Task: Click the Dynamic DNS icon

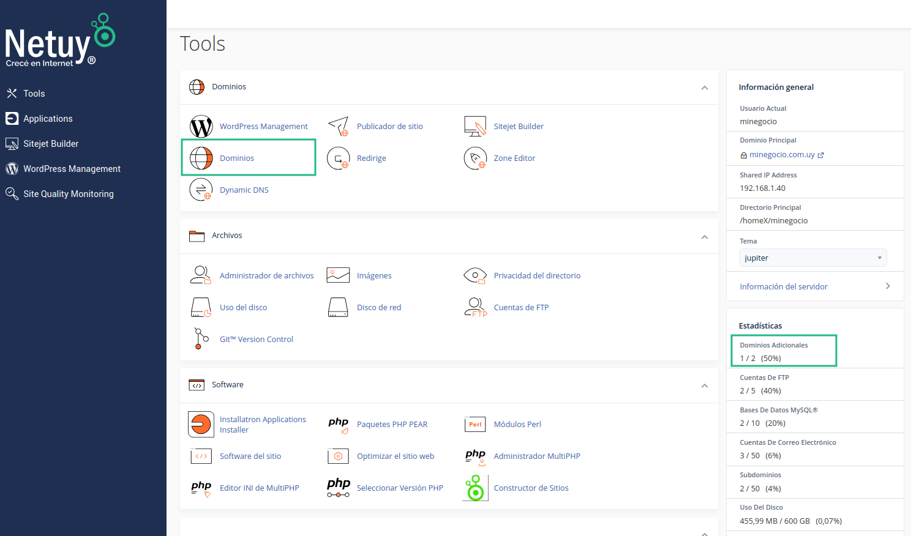Action: point(201,190)
